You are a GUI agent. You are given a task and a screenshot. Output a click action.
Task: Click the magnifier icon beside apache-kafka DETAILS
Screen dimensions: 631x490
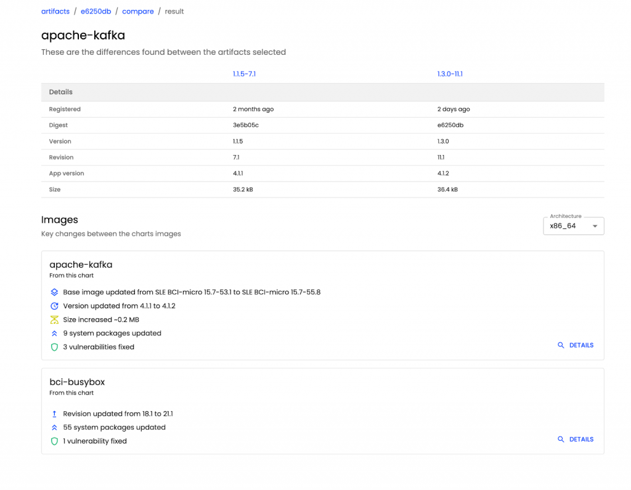[x=561, y=345]
